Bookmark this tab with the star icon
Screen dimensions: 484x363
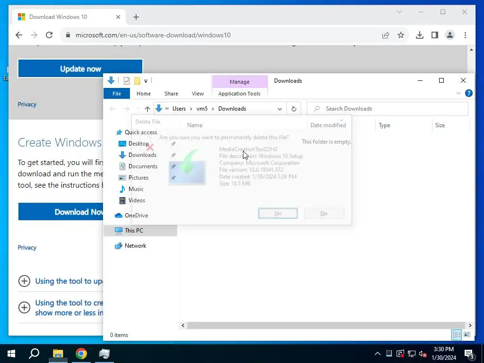coord(401,35)
